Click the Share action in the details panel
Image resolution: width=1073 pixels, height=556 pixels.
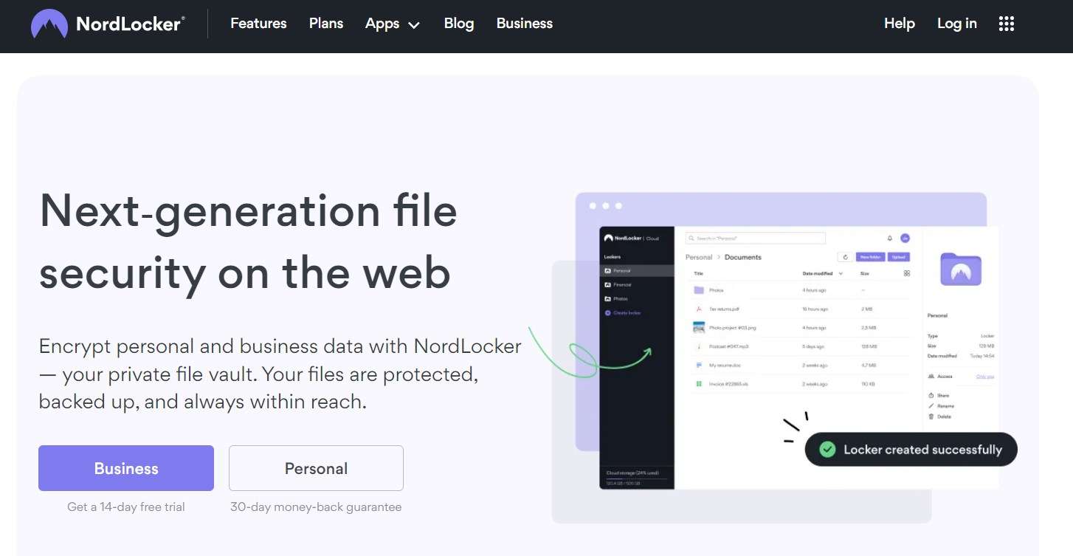pyautogui.click(x=939, y=396)
